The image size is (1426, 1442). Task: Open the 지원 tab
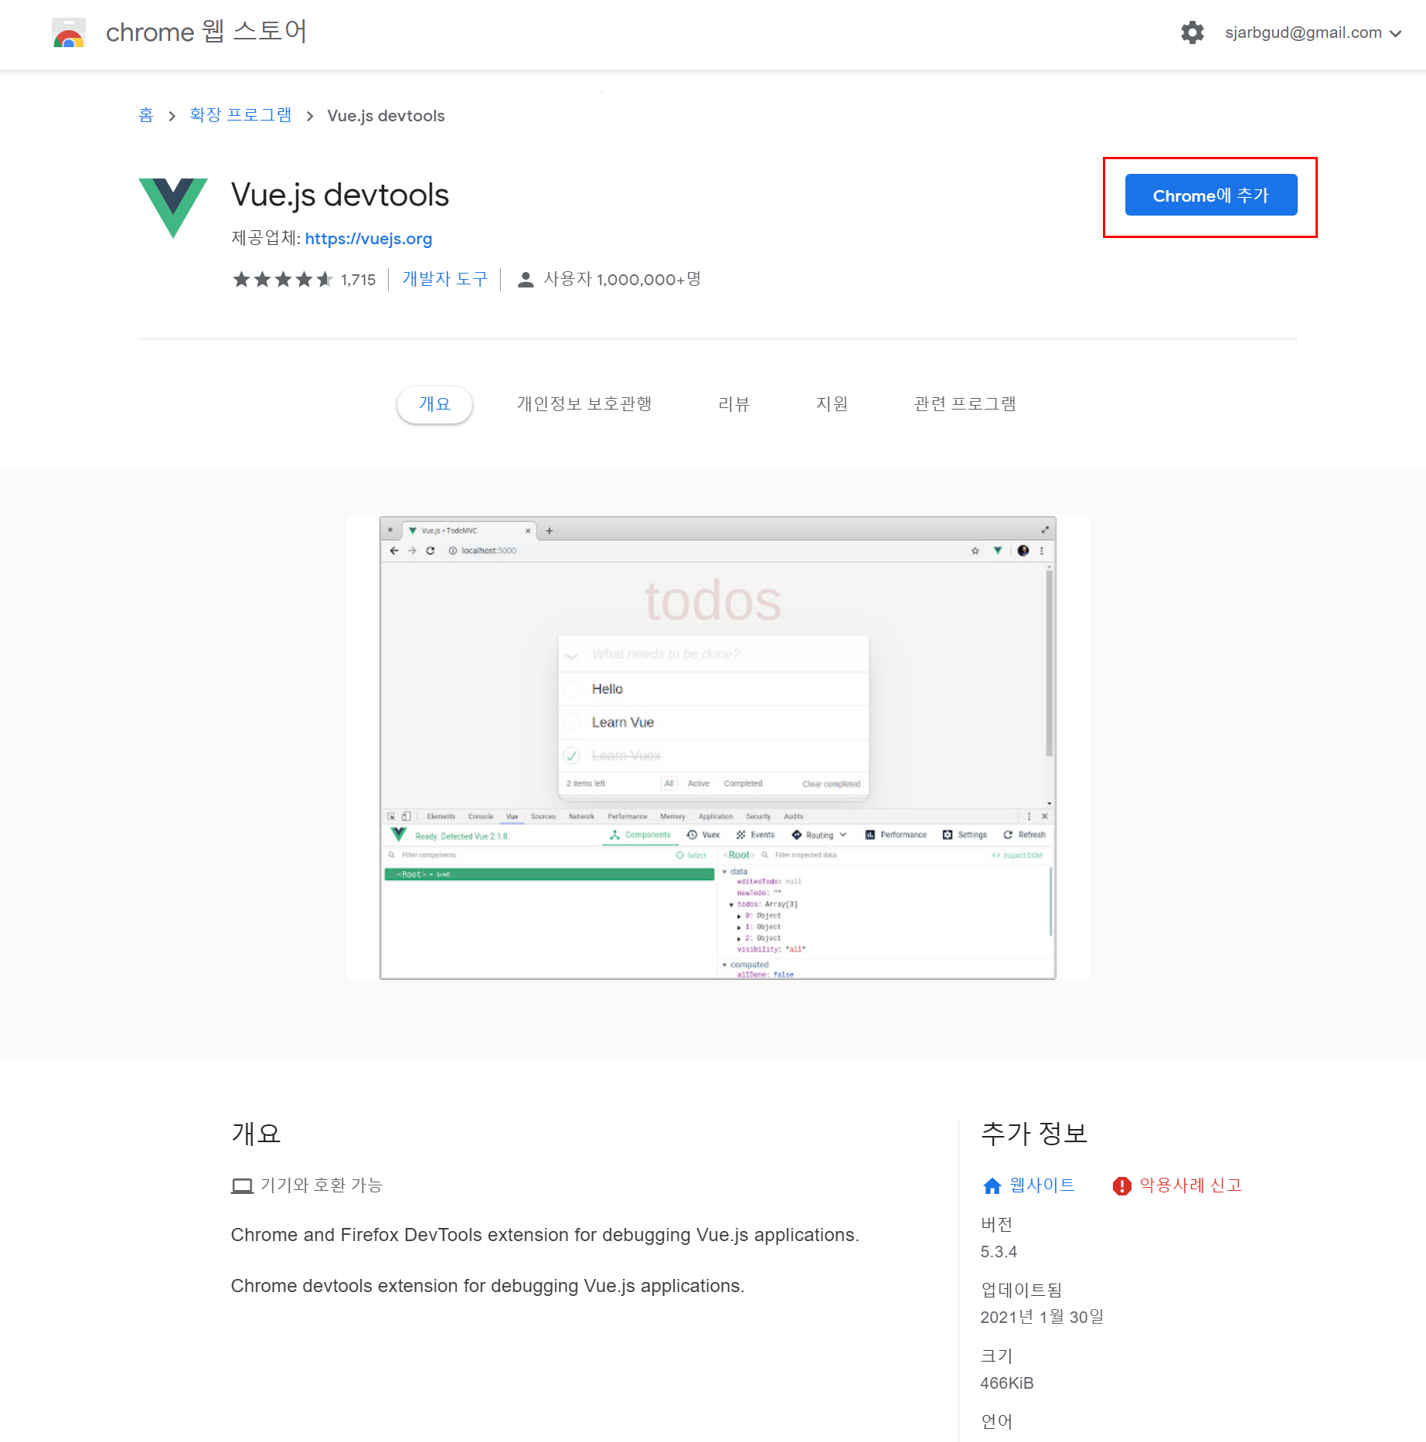click(x=832, y=404)
